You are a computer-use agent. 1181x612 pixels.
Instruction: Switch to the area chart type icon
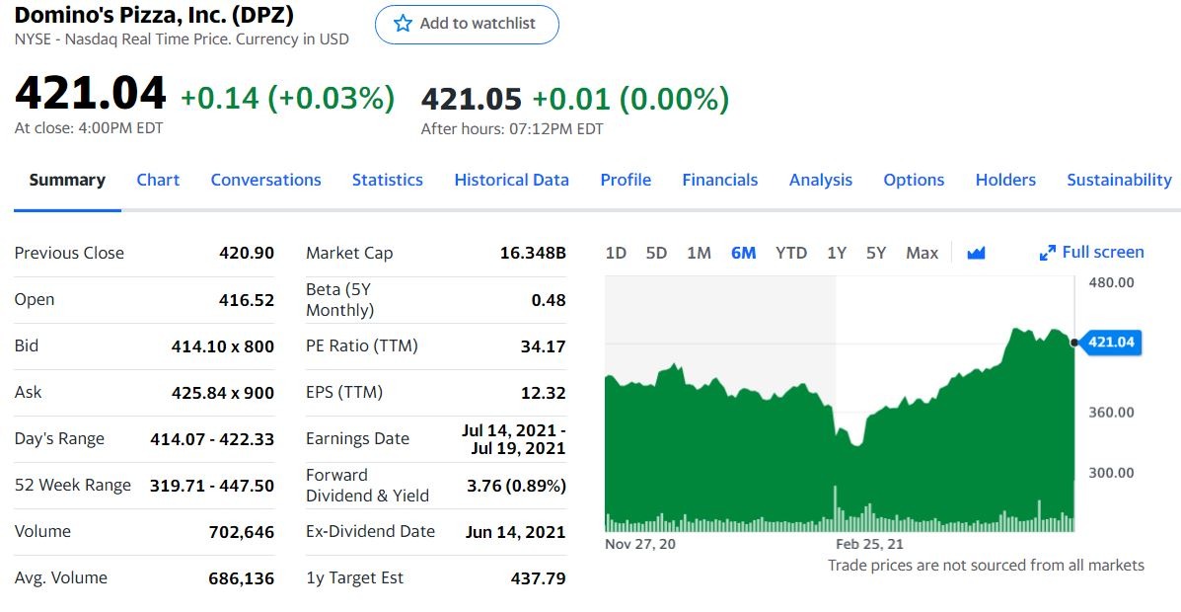976,254
